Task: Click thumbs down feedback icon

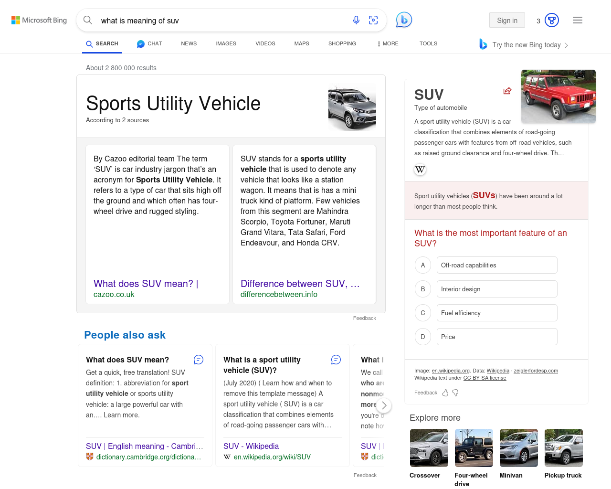Action: pos(455,393)
